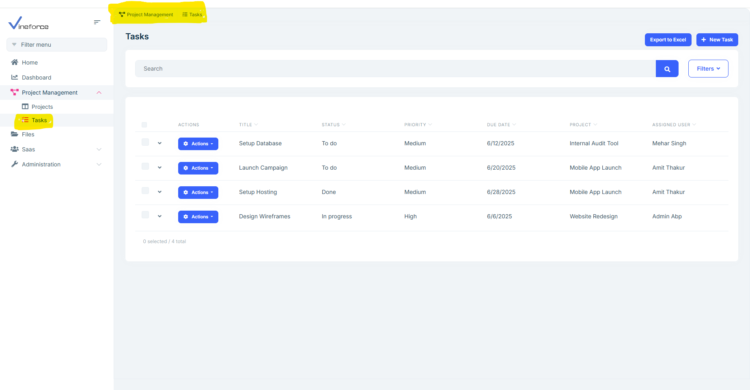Expand the Setup Database row details chevron
Image resolution: width=750 pixels, height=390 pixels.
click(x=160, y=143)
